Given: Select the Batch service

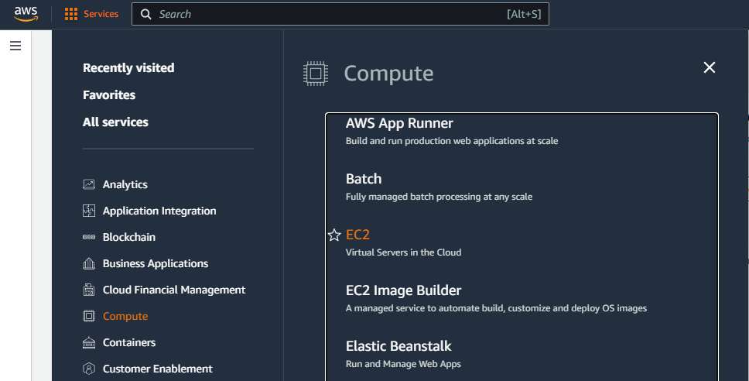Looking at the screenshot, I should 364,179.
